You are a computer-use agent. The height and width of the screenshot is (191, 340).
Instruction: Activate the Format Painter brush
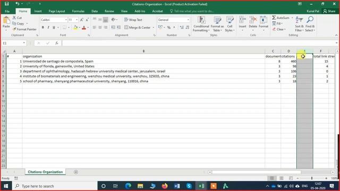(x=24, y=29)
